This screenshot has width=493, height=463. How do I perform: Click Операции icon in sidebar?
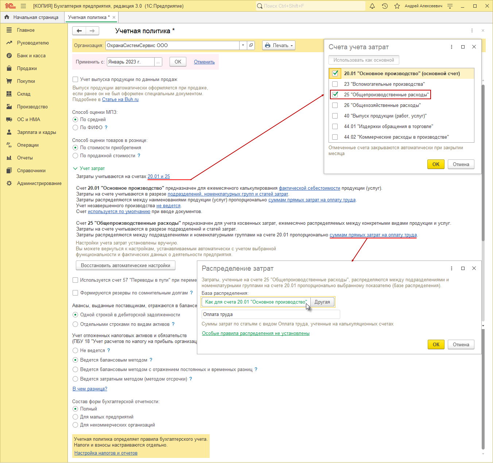point(9,145)
